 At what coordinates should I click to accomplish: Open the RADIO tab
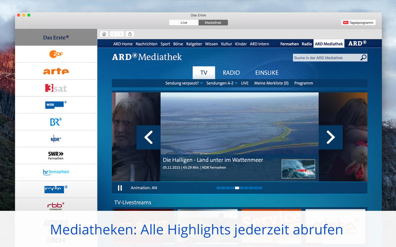click(x=231, y=73)
